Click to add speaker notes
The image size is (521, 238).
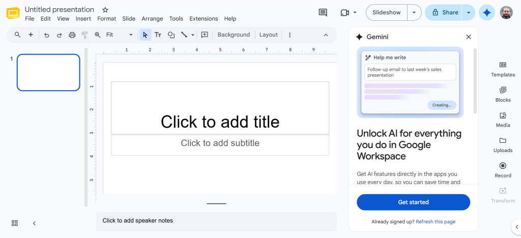coord(216,222)
